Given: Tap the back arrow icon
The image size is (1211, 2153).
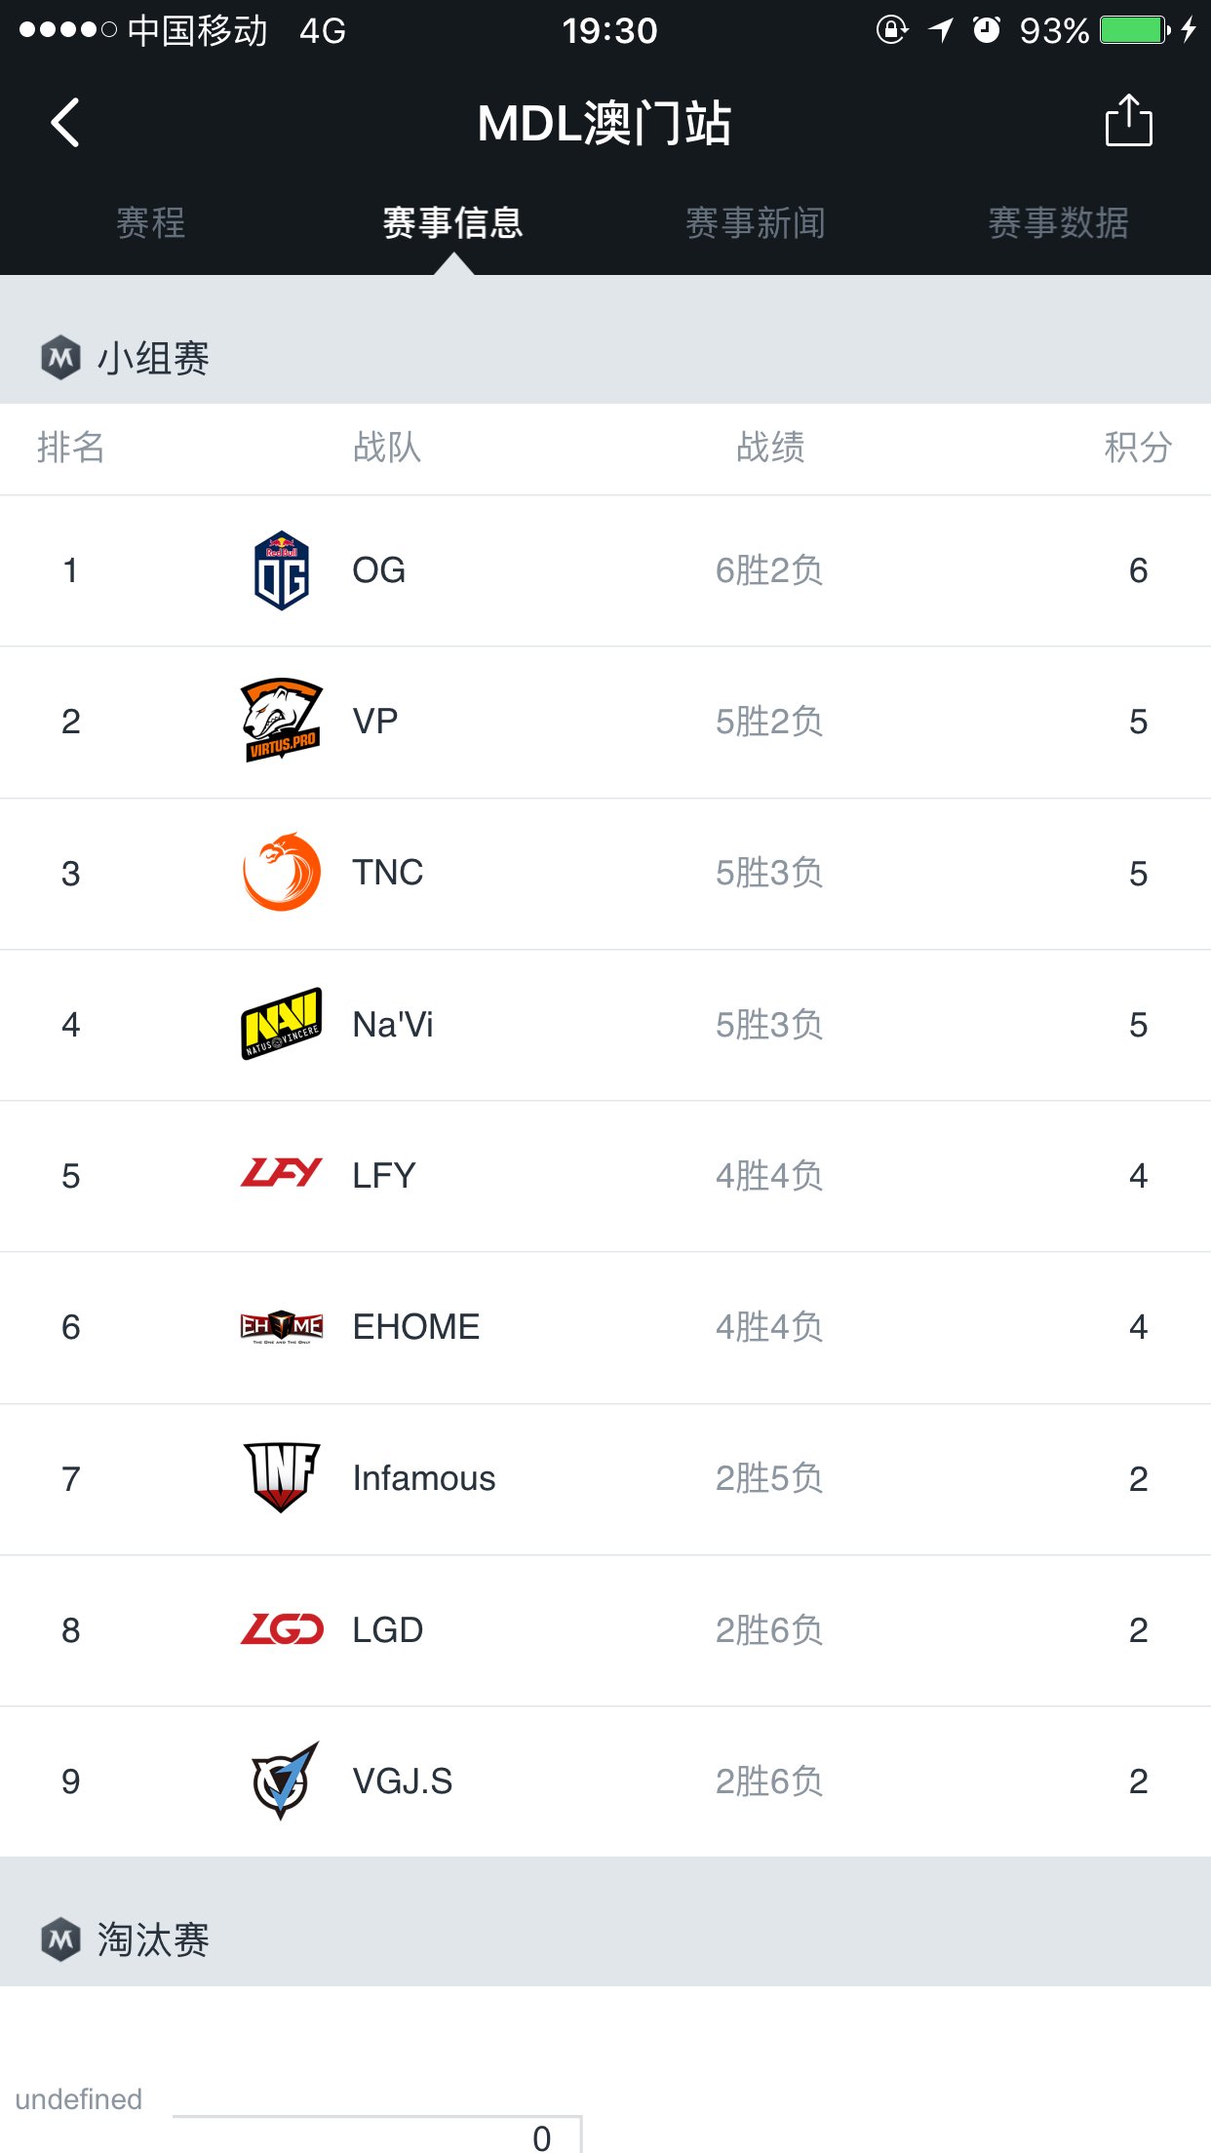Looking at the screenshot, I should pos(65,123).
